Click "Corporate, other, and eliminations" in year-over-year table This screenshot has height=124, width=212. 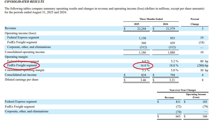point(27,111)
